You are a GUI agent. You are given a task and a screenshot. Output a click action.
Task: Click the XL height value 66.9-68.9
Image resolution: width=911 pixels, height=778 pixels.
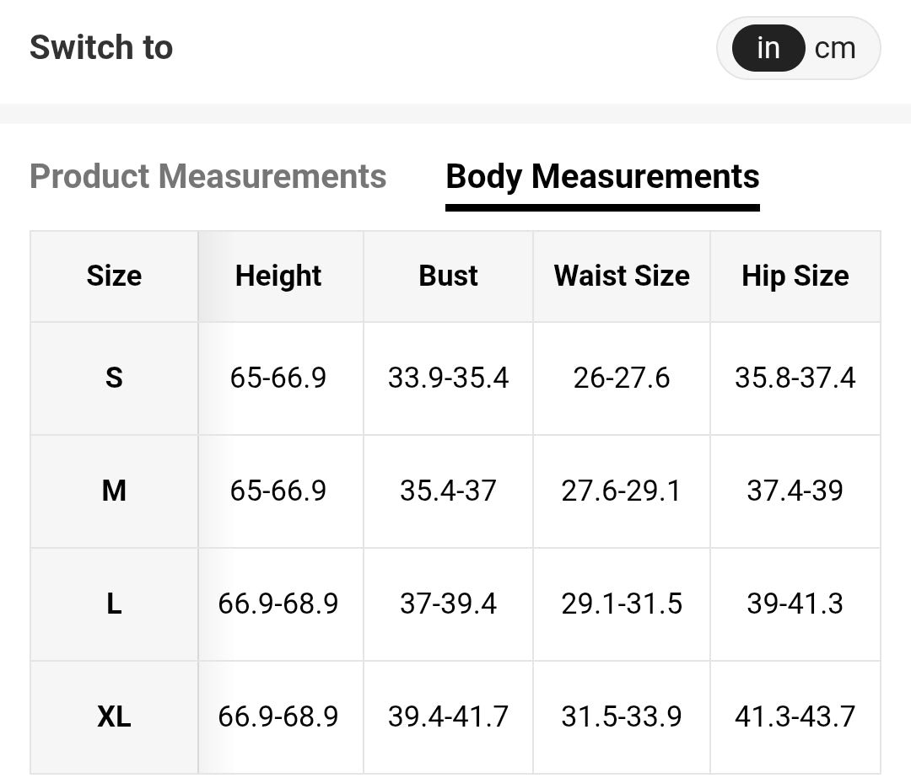tap(278, 716)
